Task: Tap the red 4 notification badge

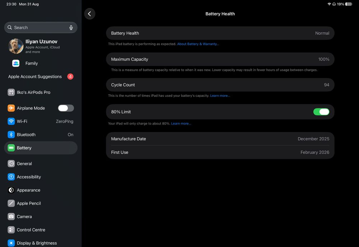Action: [70, 77]
